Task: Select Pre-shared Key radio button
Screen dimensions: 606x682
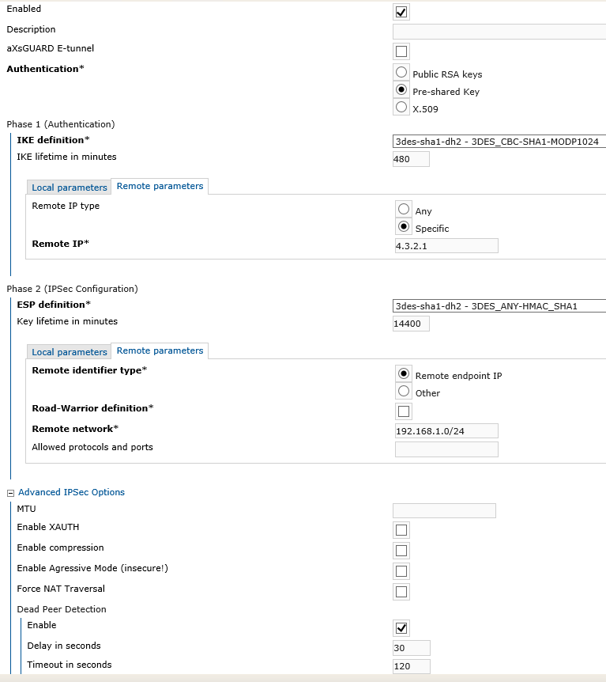Action: pyautogui.click(x=401, y=89)
